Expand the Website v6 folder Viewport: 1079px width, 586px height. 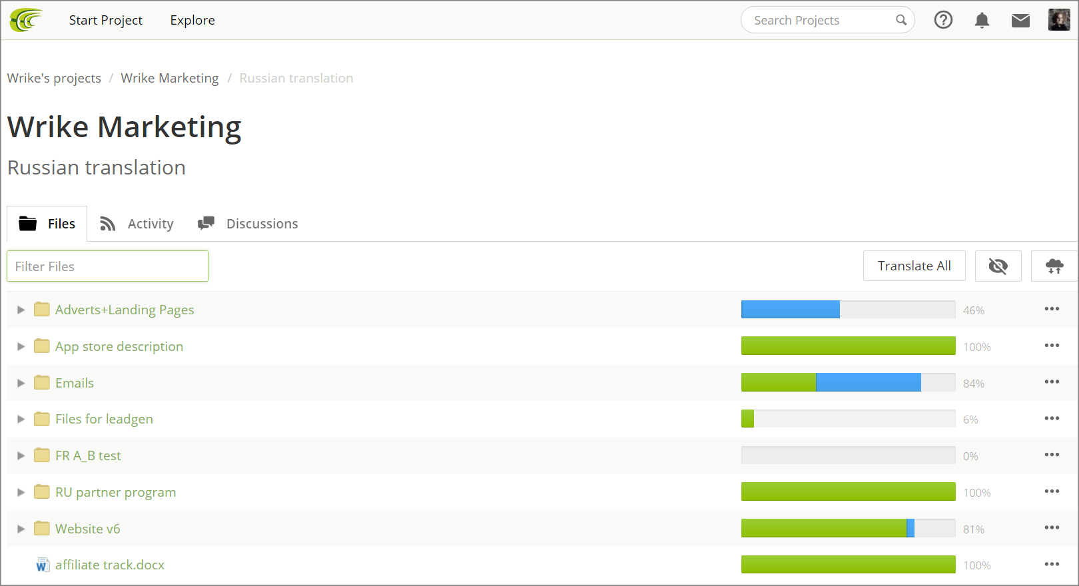21,529
